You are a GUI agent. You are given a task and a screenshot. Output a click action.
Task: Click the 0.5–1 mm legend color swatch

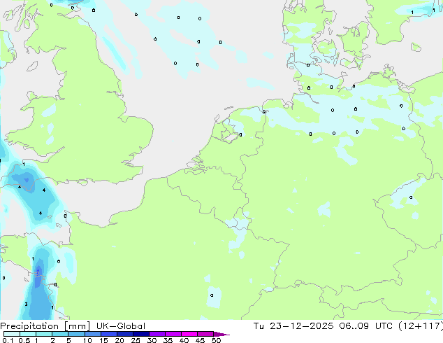pos(28,334)
